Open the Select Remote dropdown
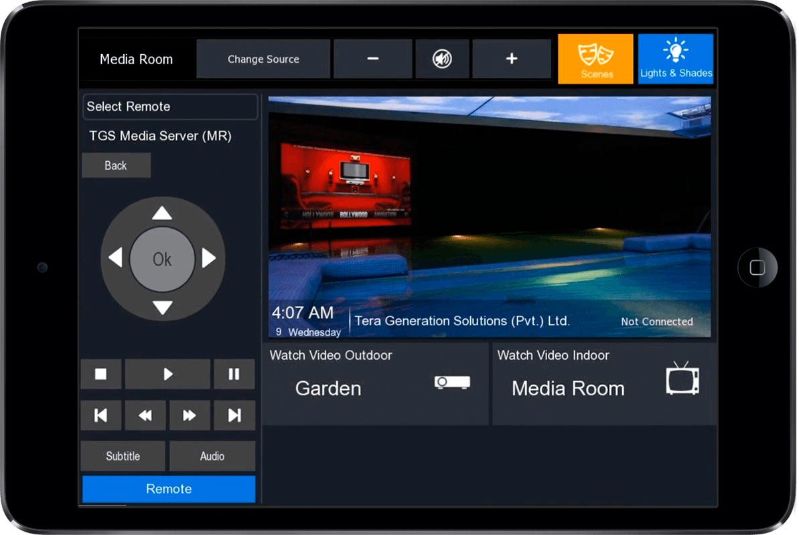799x535 pixels. [x=170, y=107]
